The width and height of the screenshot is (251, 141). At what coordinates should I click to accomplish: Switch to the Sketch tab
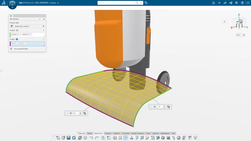coord(90,133)
